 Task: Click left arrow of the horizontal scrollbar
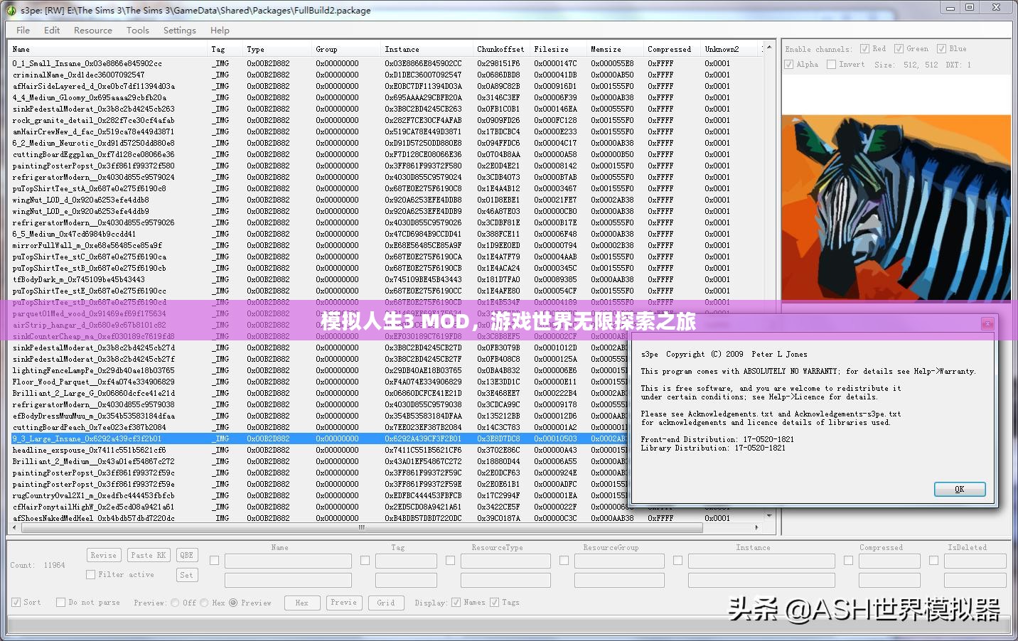click(x=16, y=527)
